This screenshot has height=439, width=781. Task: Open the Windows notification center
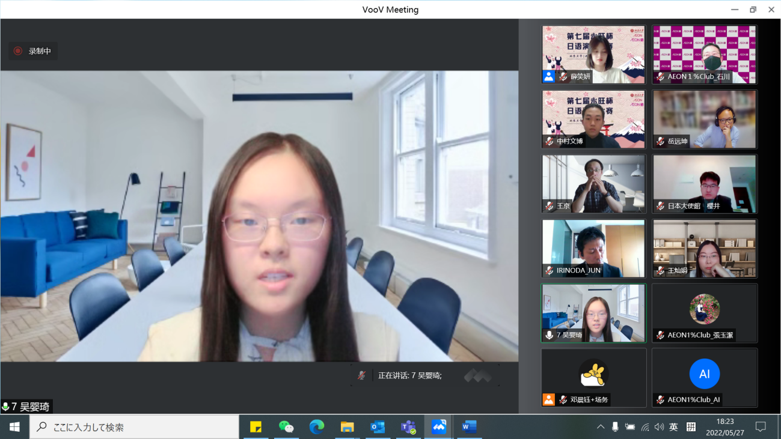pos(761,427)
